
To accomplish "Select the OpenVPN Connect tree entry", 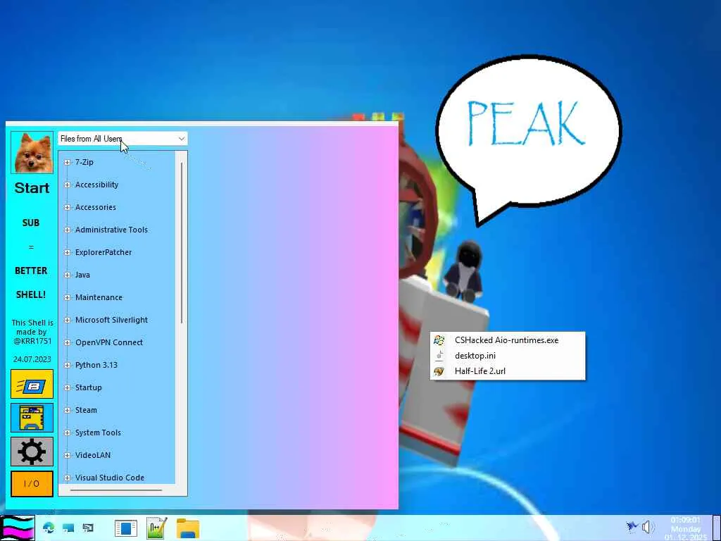I will (109, 342).
